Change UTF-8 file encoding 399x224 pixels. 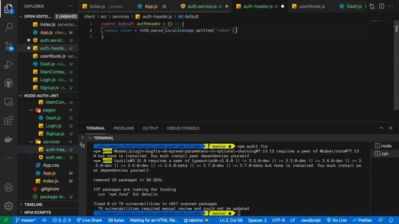(279, 220)
